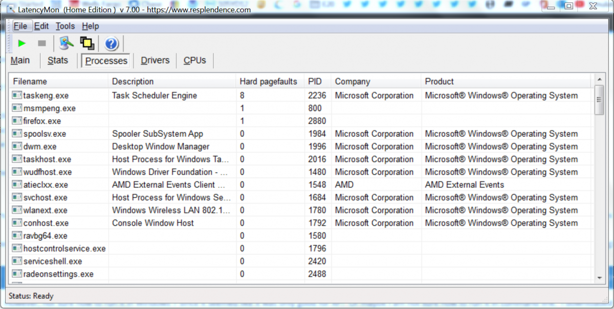Click the magnifier-over-computer toolbar icon
Screen dimensions: 614x309
pyautogui.click(x=67, y=43)
